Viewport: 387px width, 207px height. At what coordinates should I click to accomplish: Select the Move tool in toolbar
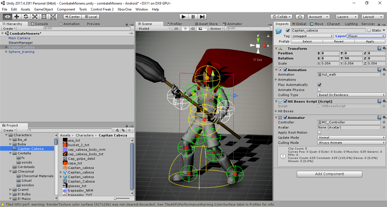pos(17,17)
